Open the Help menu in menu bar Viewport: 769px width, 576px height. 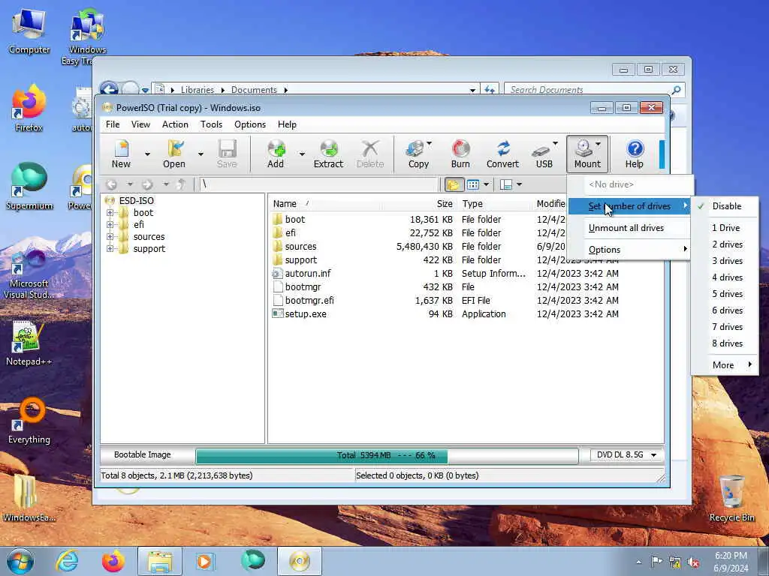[287, 124]
